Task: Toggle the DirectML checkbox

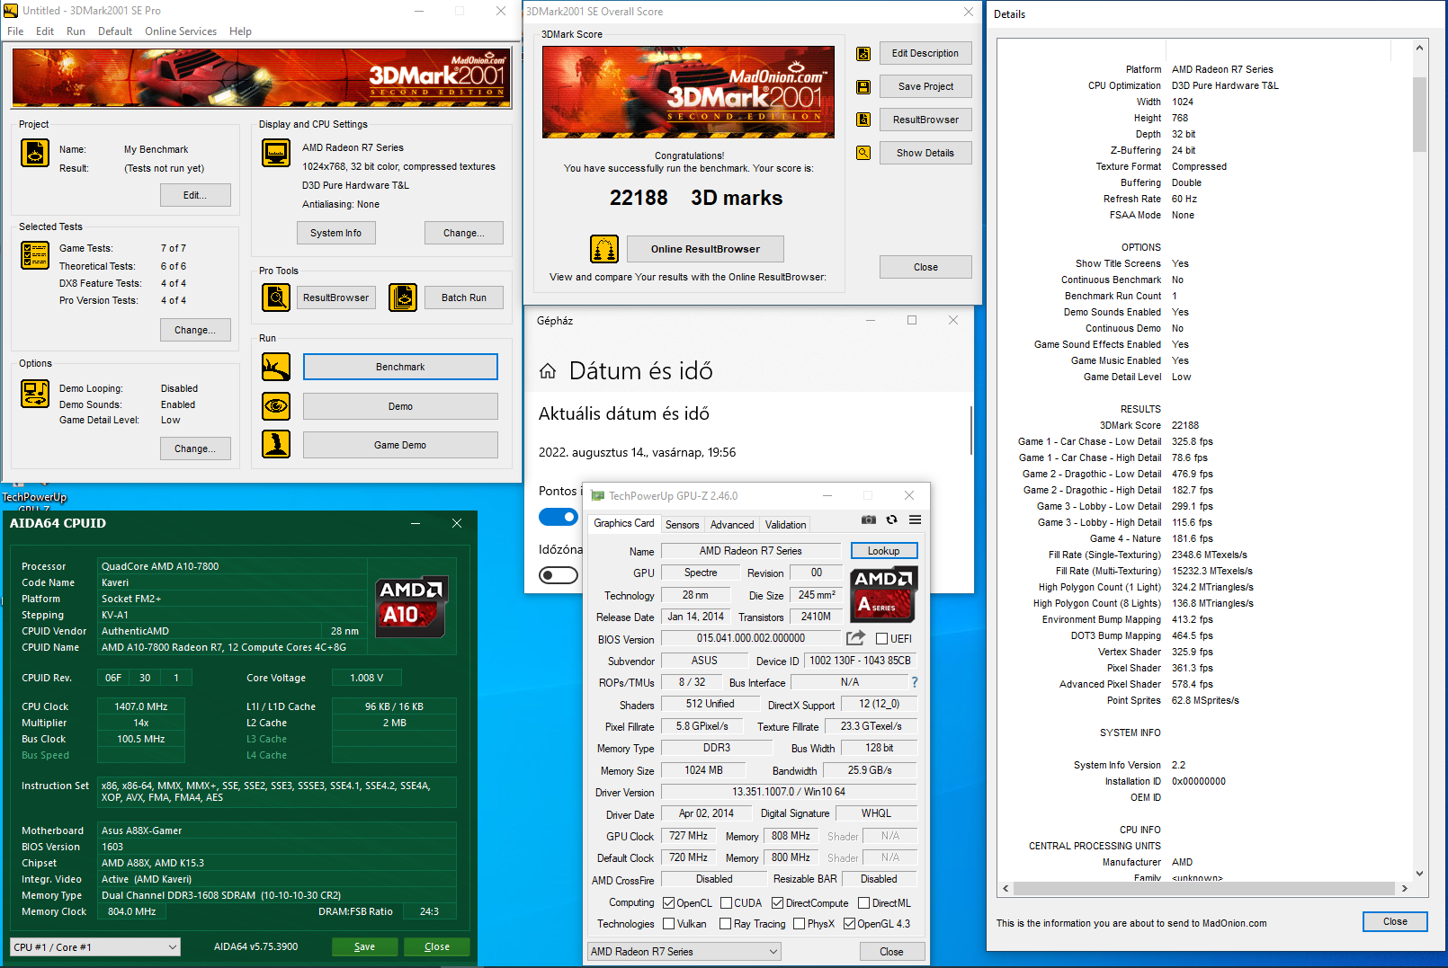Action: [863, 903]
